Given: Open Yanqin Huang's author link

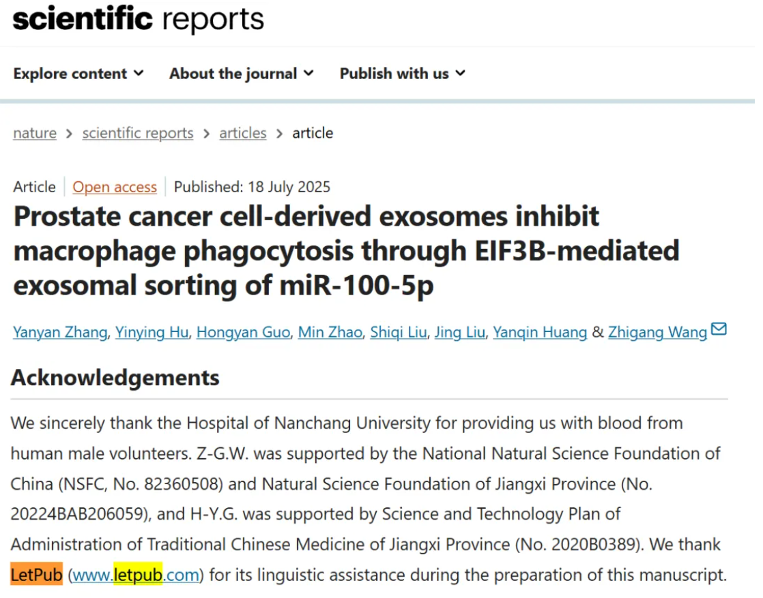Looking at the screenshot, I should [539, 332].
